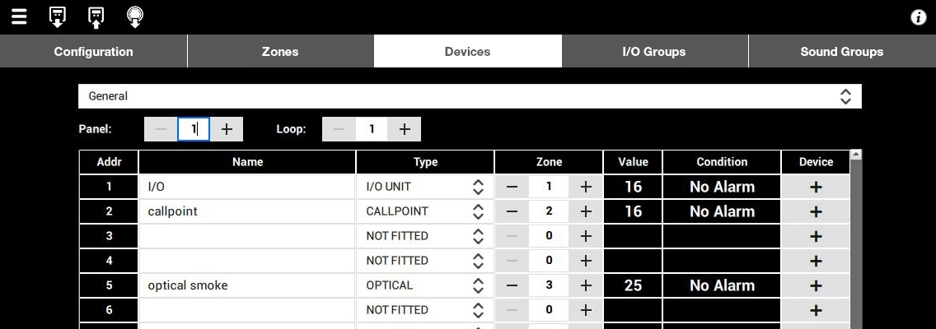This screenshot has height=329, width=936.
Task: Decrease the Loop number
Action: point(339,129)
